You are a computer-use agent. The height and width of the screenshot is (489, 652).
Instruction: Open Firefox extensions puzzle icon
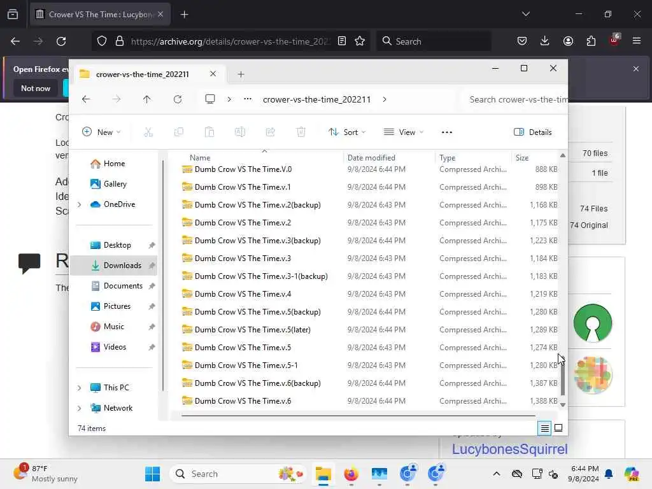[x=591, y=41]
